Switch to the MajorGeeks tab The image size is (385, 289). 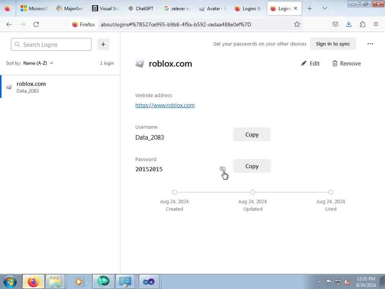click(70, 9)
